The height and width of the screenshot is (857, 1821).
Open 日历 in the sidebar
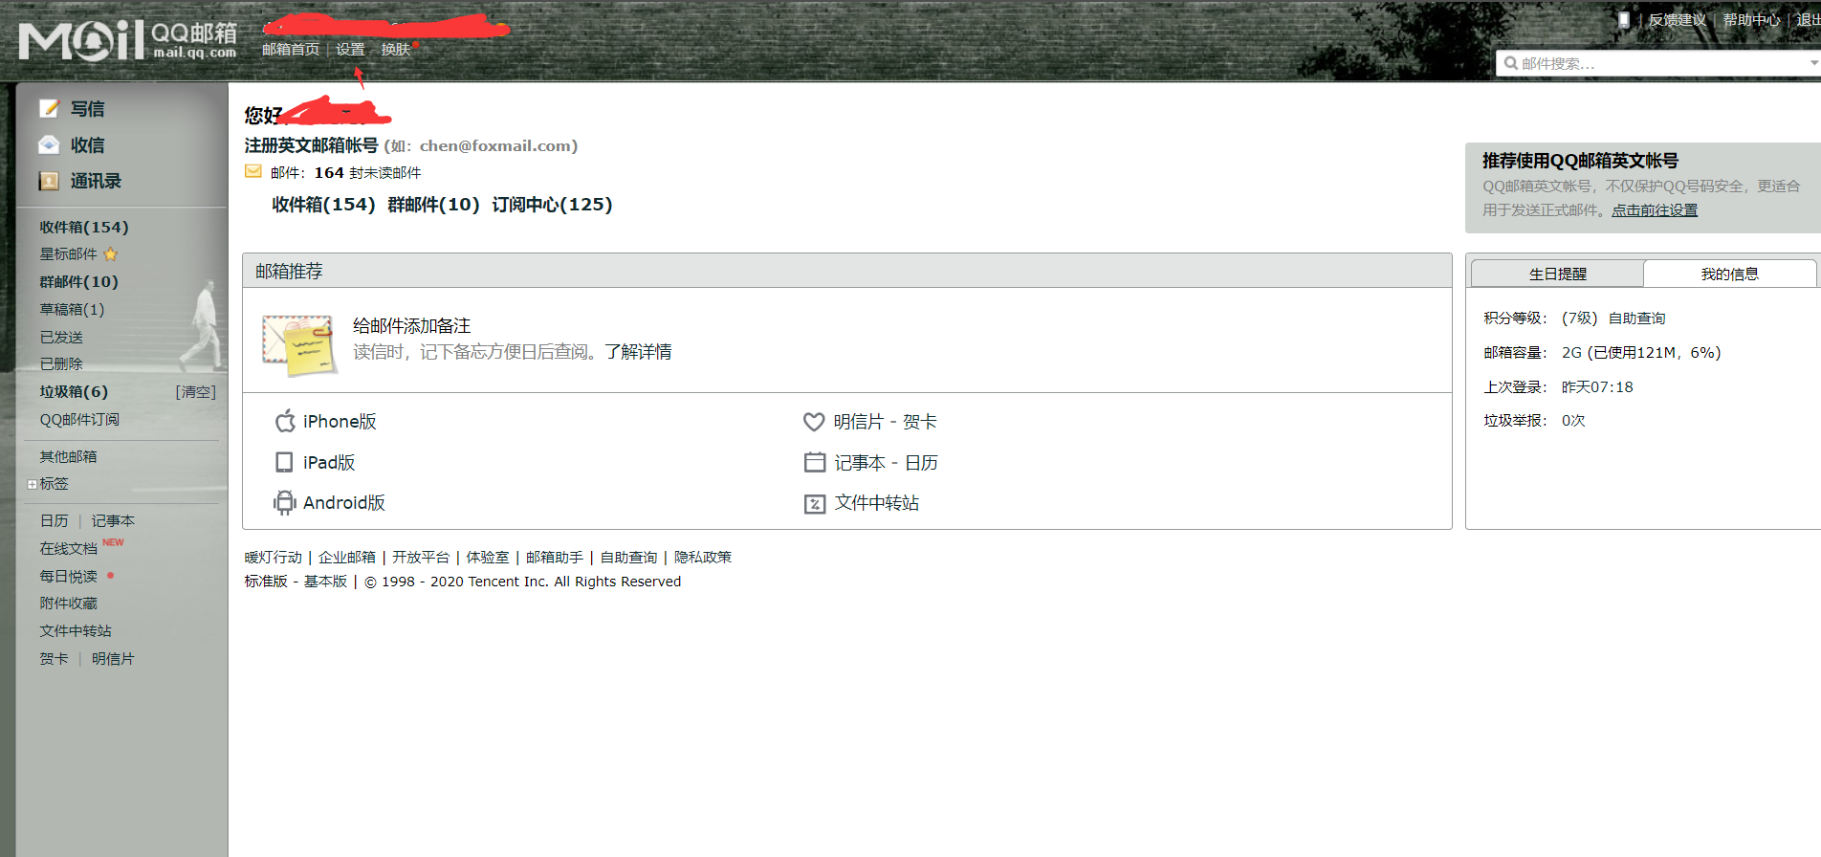pos(54,521)
